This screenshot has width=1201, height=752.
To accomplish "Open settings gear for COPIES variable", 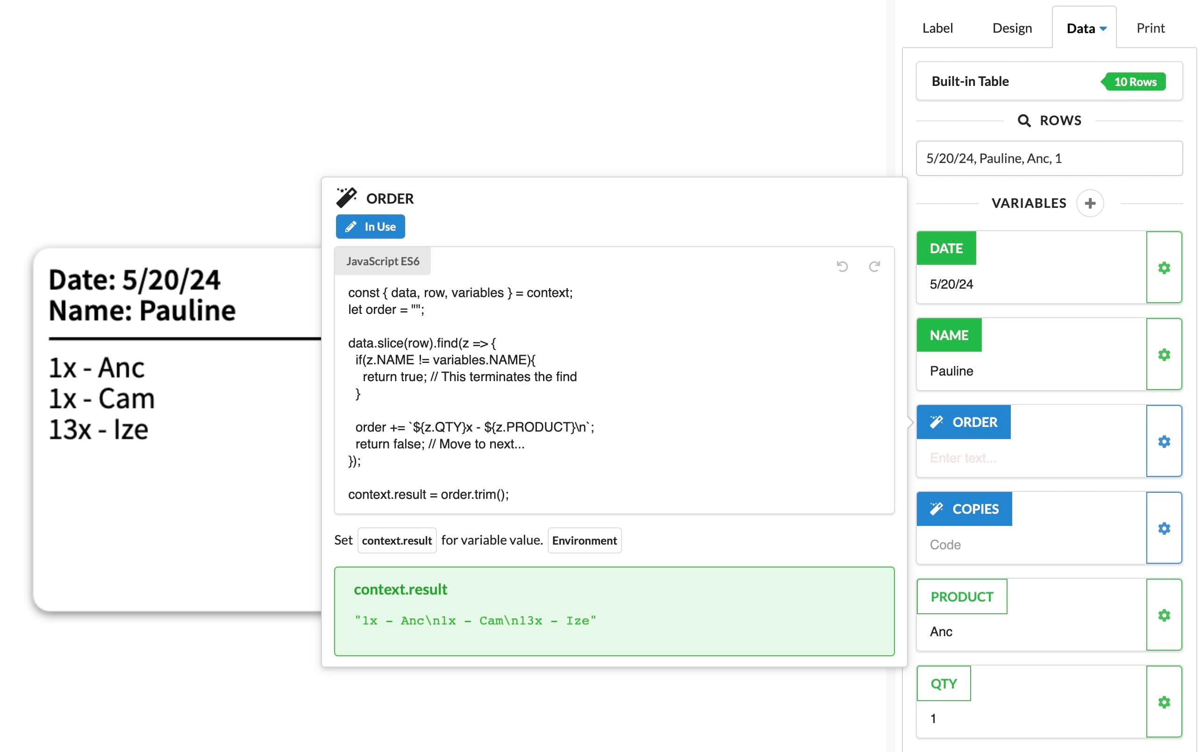I will [1164, 528].
